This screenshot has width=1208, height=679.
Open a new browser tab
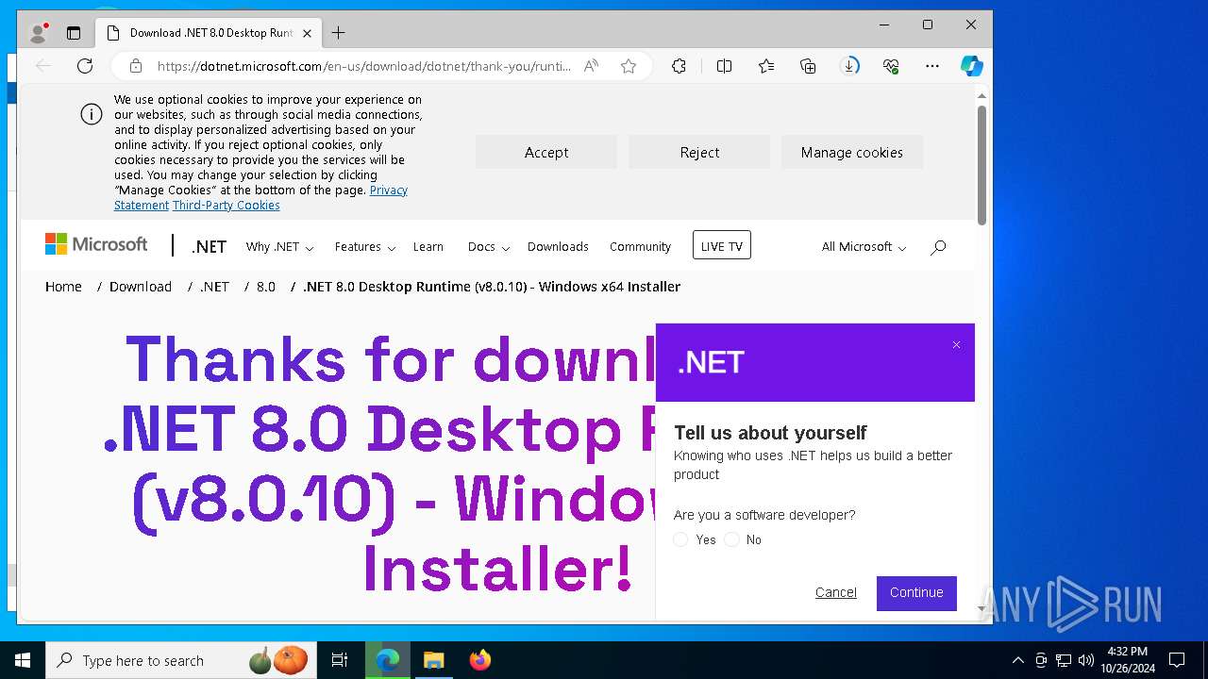coord(338,33)
